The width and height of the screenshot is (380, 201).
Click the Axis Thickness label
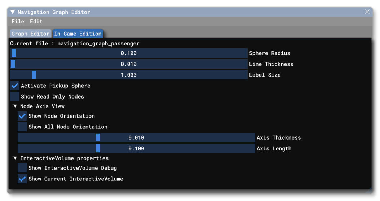coord(279,137)
